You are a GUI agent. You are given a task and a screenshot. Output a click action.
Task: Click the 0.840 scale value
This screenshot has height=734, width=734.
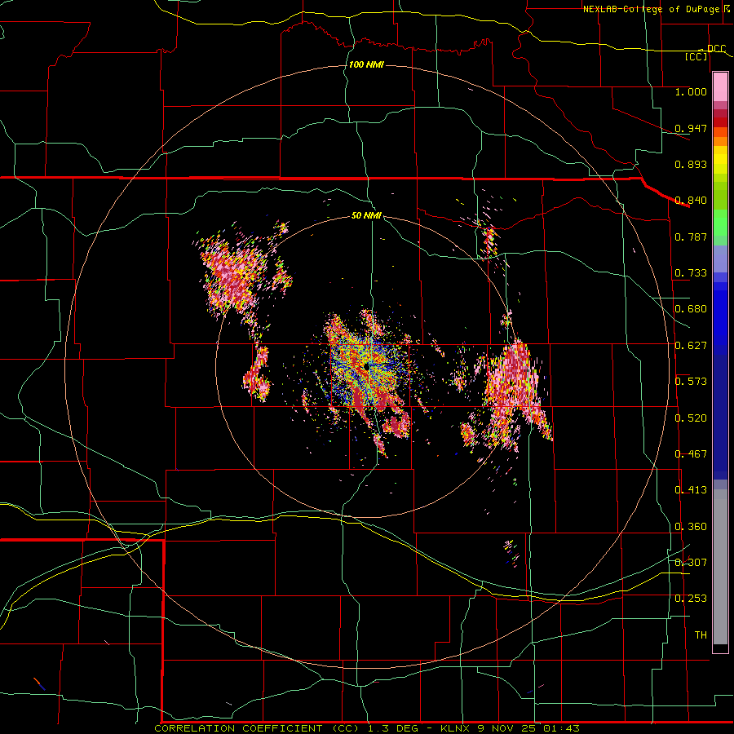(691, 201)
